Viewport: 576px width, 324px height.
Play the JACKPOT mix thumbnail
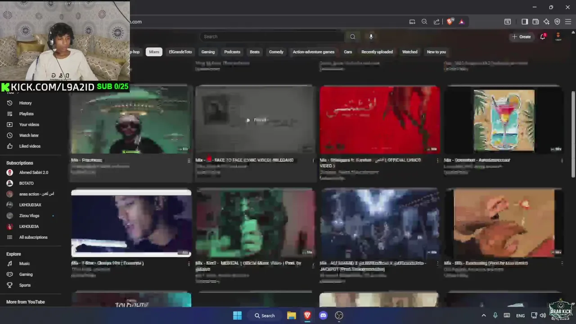click(x=380, y=223)
